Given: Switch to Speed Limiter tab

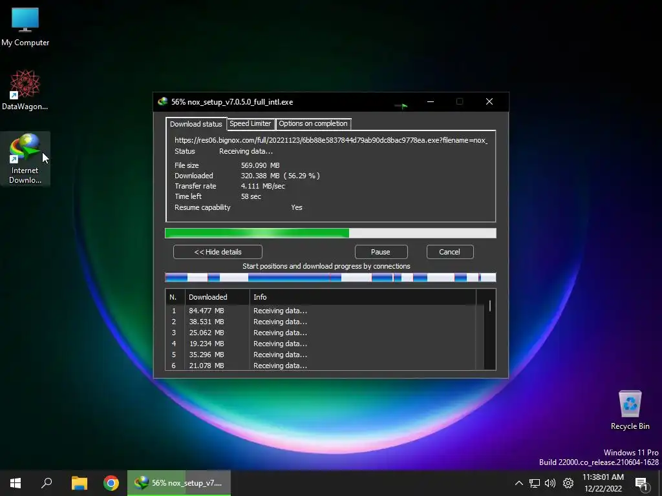Looking at the screenshot, I should tap(250, 123).
